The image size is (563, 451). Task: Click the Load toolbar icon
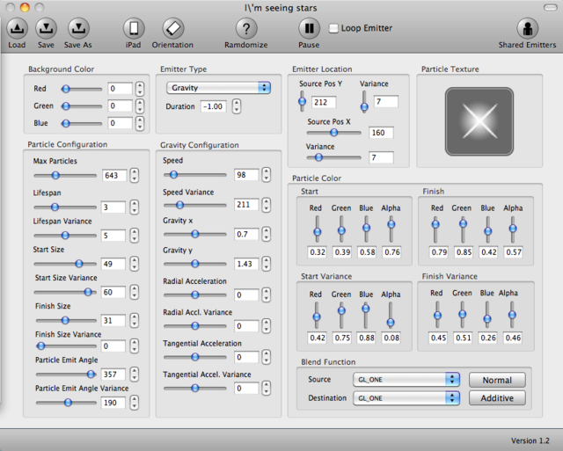[x=17, y=28]
